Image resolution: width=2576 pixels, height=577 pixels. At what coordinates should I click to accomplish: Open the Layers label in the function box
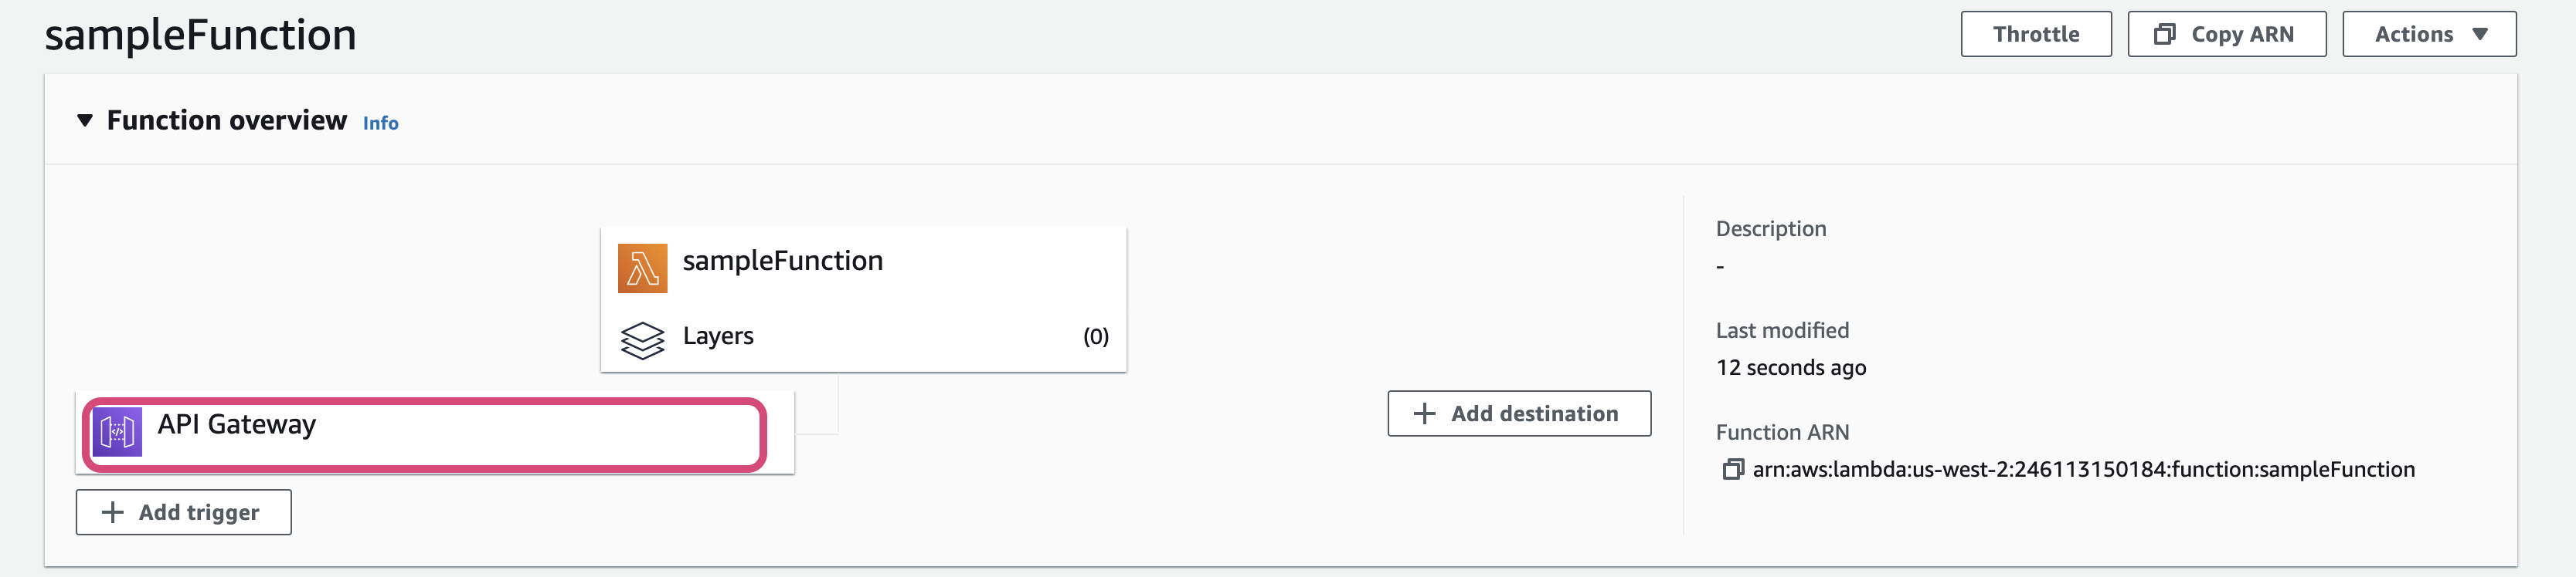(718, 336)
